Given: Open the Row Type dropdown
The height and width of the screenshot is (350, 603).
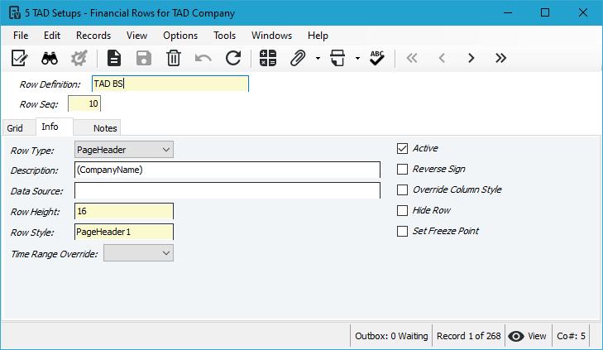Looking at the screenshot, I should click(x=124, y=150).
